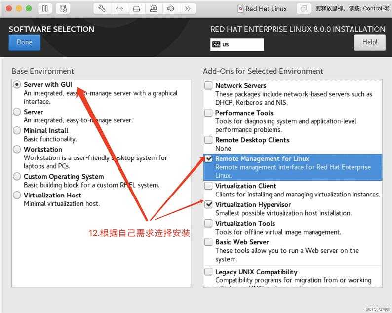Click 'Clients for installing and managing virtualization instances.'
This screenshot has width=392, height=313.
pyautogui.click(x=298, y=195)
